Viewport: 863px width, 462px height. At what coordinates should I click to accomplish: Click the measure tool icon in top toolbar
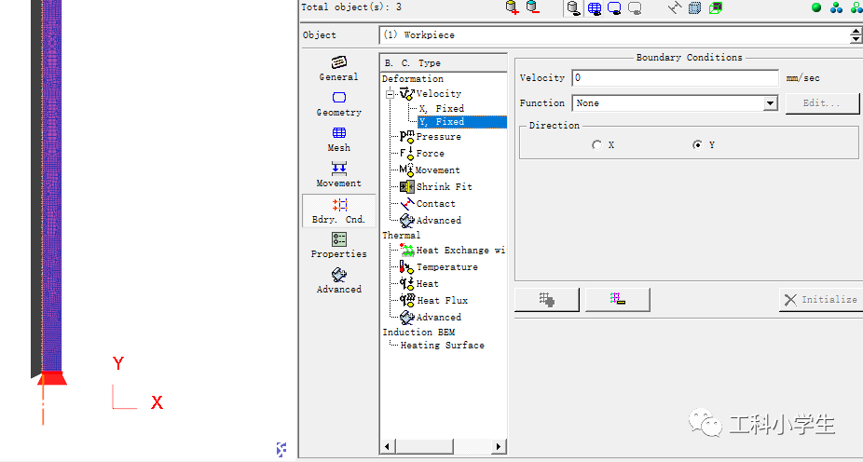pyautogui.click(x=675, y=7)
